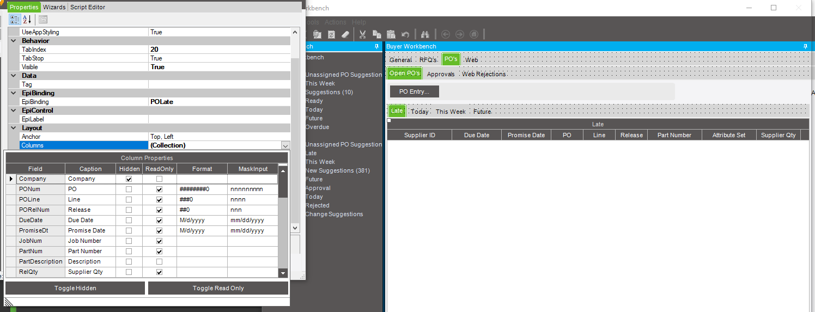The width and height of the screenshot is (815, 312).
Task: Click the Toggle Hidden button
Action: click(x=75, y=288)
